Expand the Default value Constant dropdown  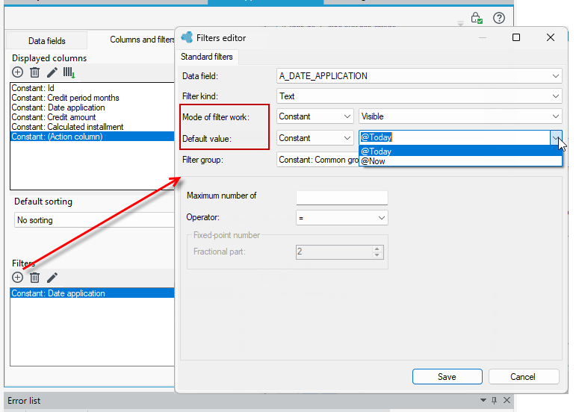347,138
